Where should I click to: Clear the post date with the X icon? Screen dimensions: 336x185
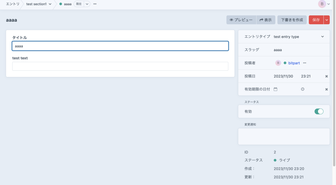tap(326, 76)
